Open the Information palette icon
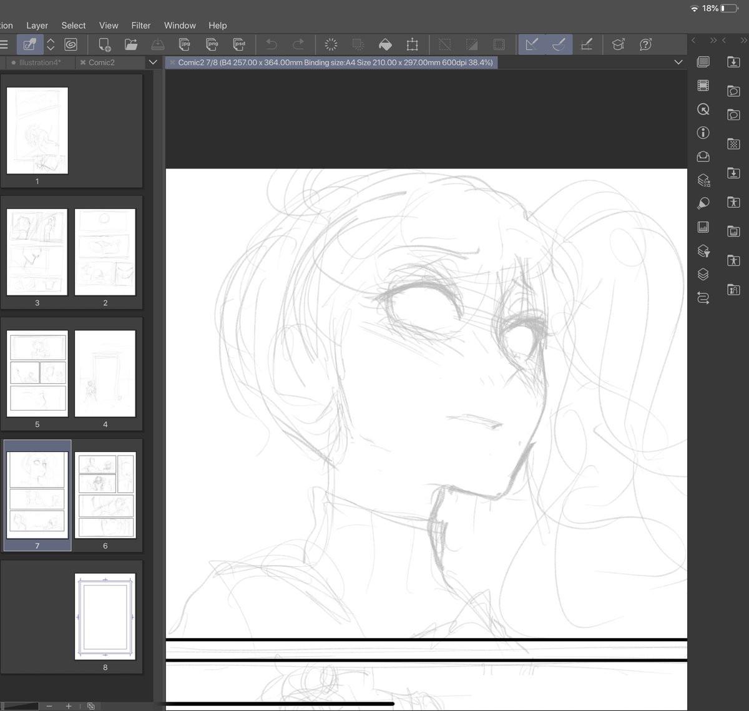Viewport: 749px width, 711px height. (x=703, y=132)
